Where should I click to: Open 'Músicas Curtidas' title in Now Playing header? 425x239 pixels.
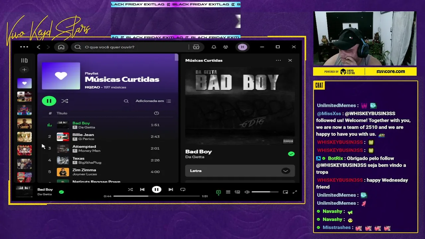(204, 60)
